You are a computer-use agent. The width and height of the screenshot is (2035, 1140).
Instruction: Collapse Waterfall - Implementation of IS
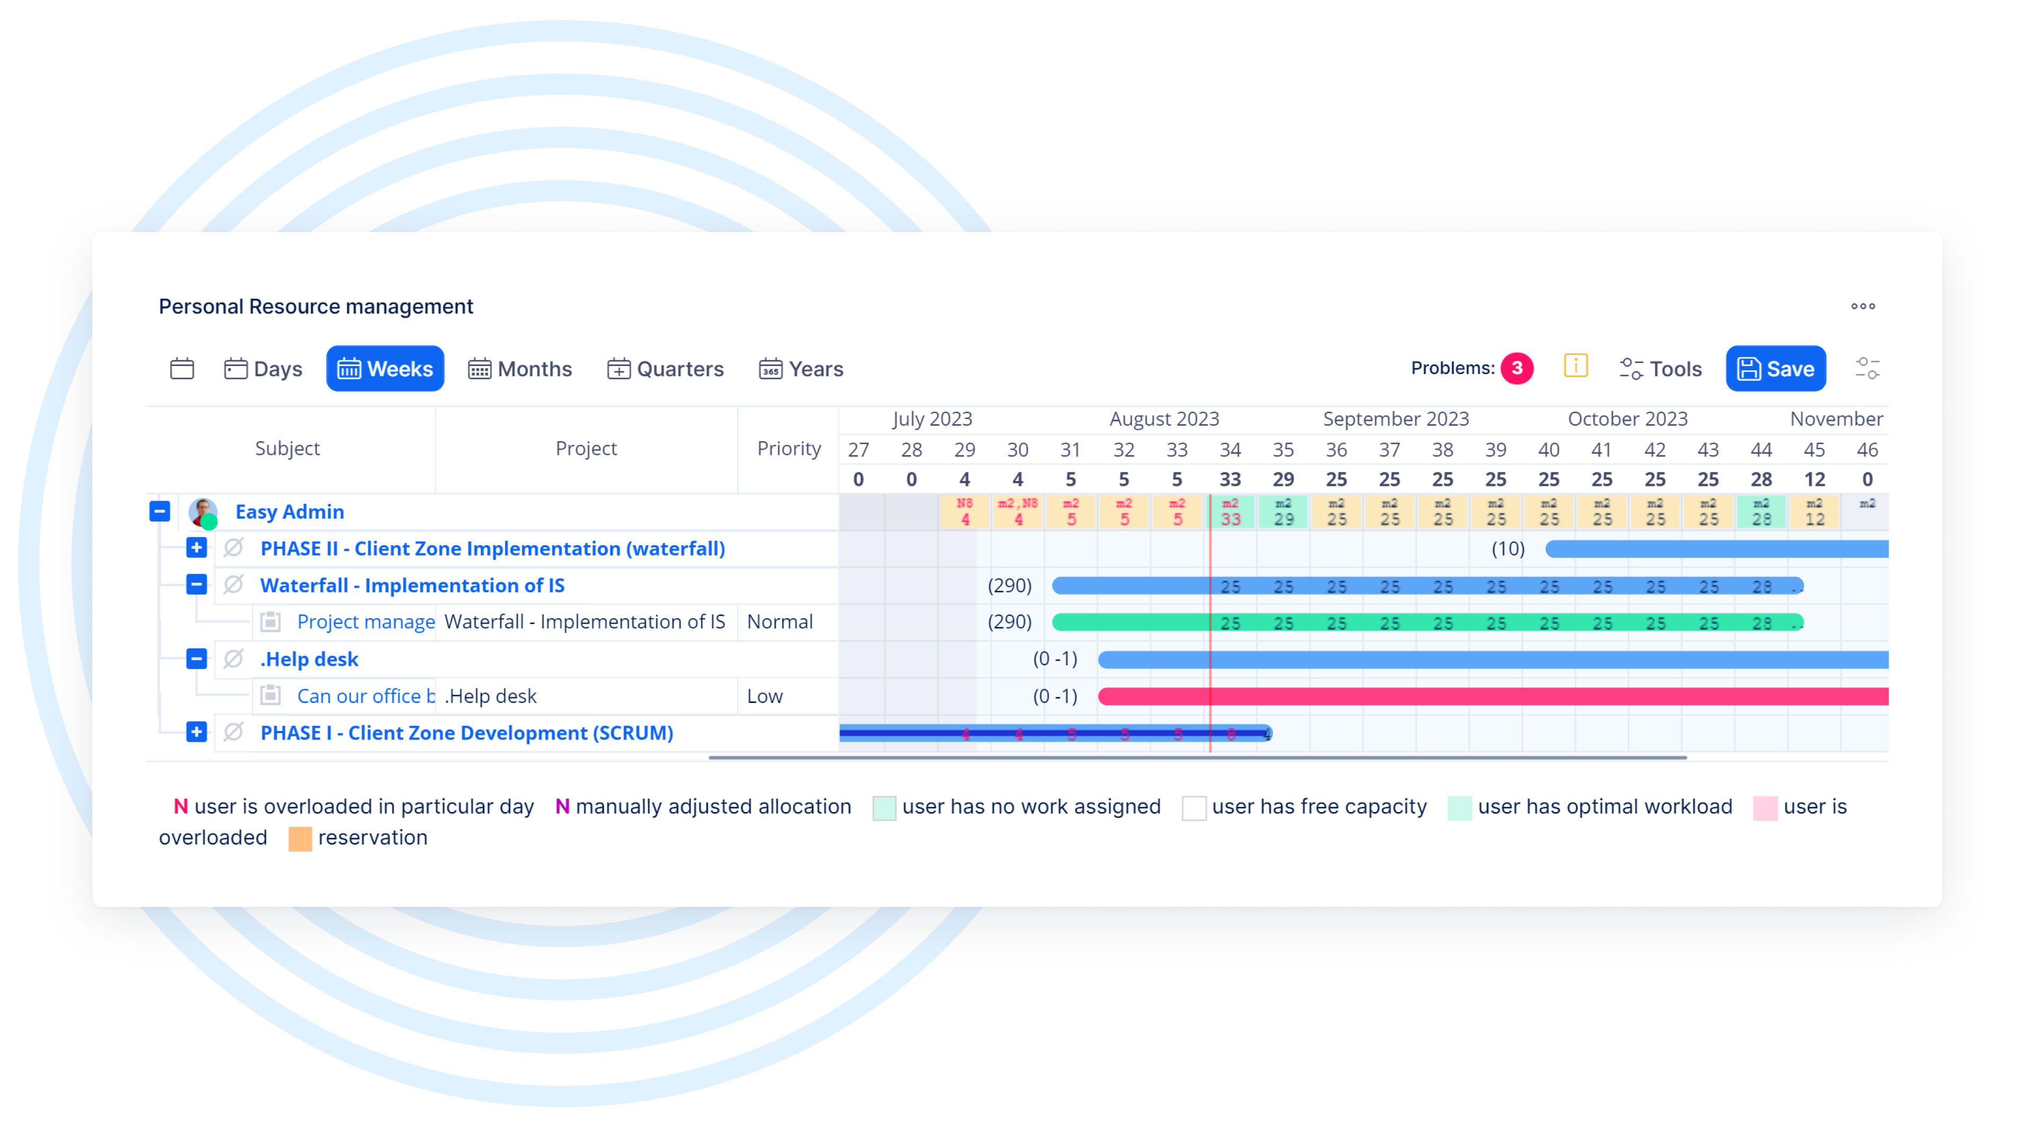coord(197,585)
